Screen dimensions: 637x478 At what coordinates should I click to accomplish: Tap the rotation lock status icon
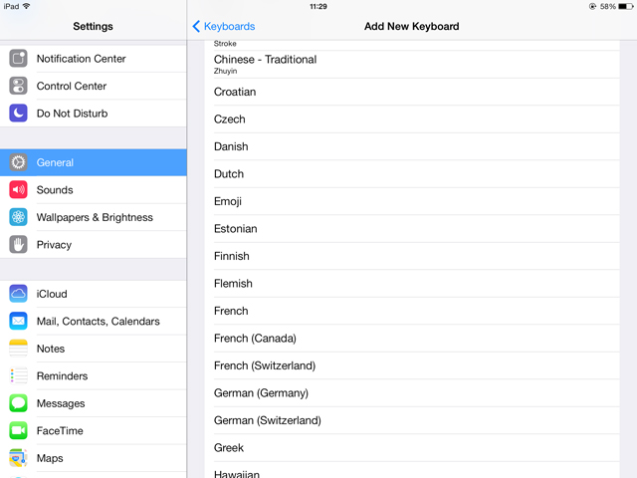(593, 7)
